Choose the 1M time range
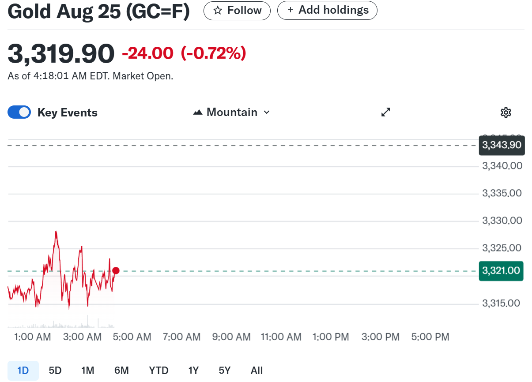The width and height of the screenshot is (532, 382). click(88, 371)
